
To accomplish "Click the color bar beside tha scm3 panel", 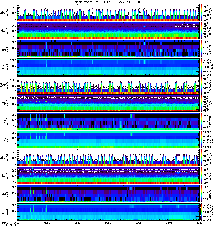I will (202, 31).
